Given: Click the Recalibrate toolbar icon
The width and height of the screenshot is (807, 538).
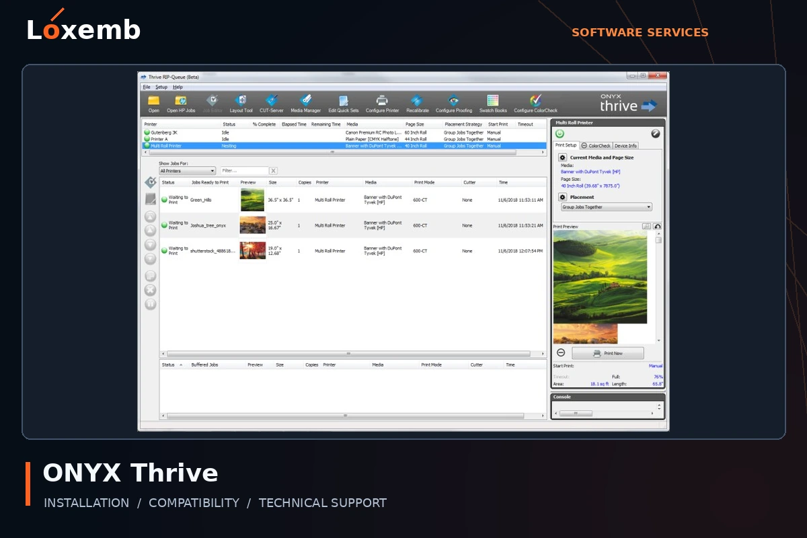Looking at the screenshot, I should (x=417, y=101).
